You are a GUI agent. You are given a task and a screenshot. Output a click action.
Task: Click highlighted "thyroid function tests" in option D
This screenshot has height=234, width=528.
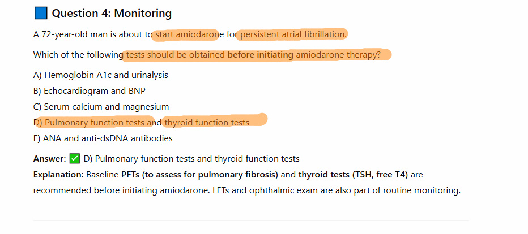(207, 122)
